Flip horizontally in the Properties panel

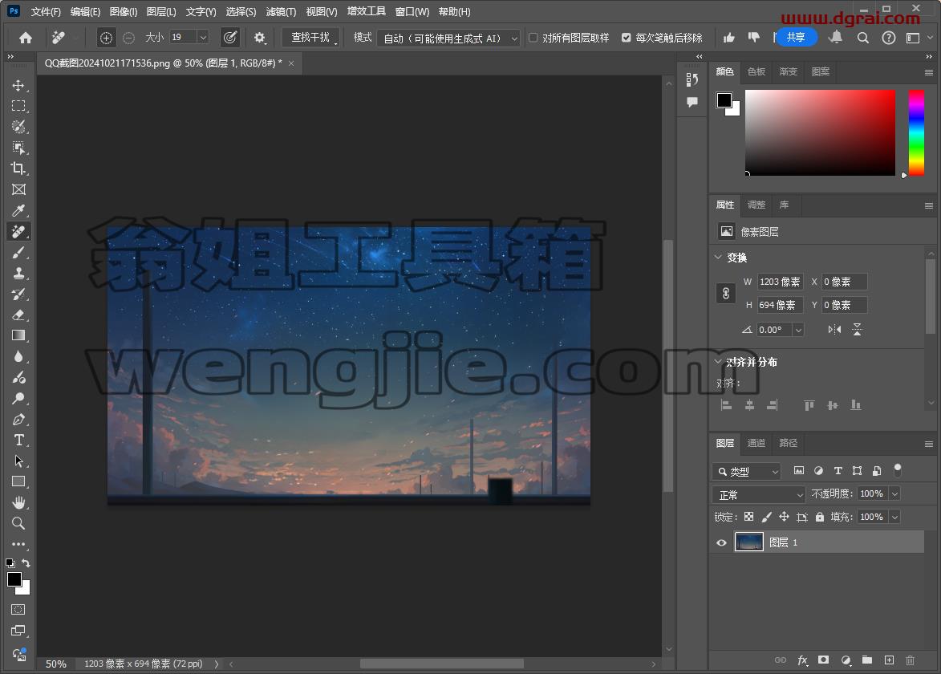click(834, 330)
